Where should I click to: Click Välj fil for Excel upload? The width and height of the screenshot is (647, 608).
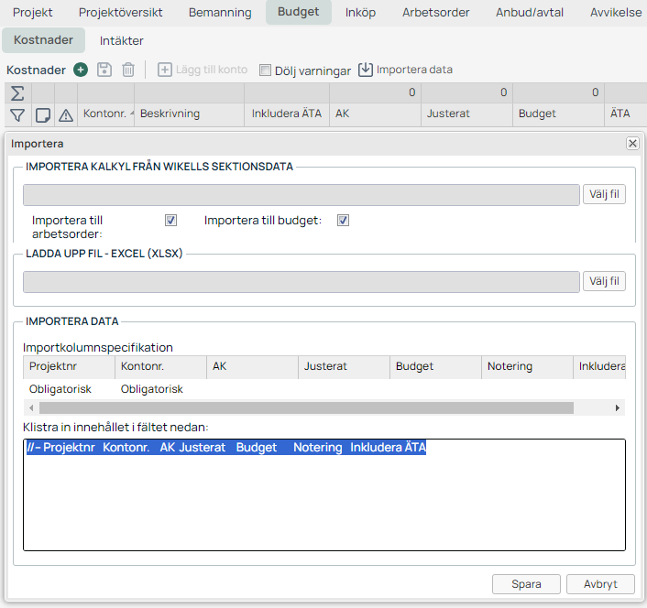pos(604,281)
